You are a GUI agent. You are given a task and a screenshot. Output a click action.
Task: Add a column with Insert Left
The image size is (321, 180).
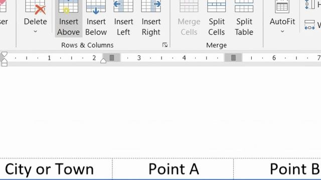coord(123,18)
